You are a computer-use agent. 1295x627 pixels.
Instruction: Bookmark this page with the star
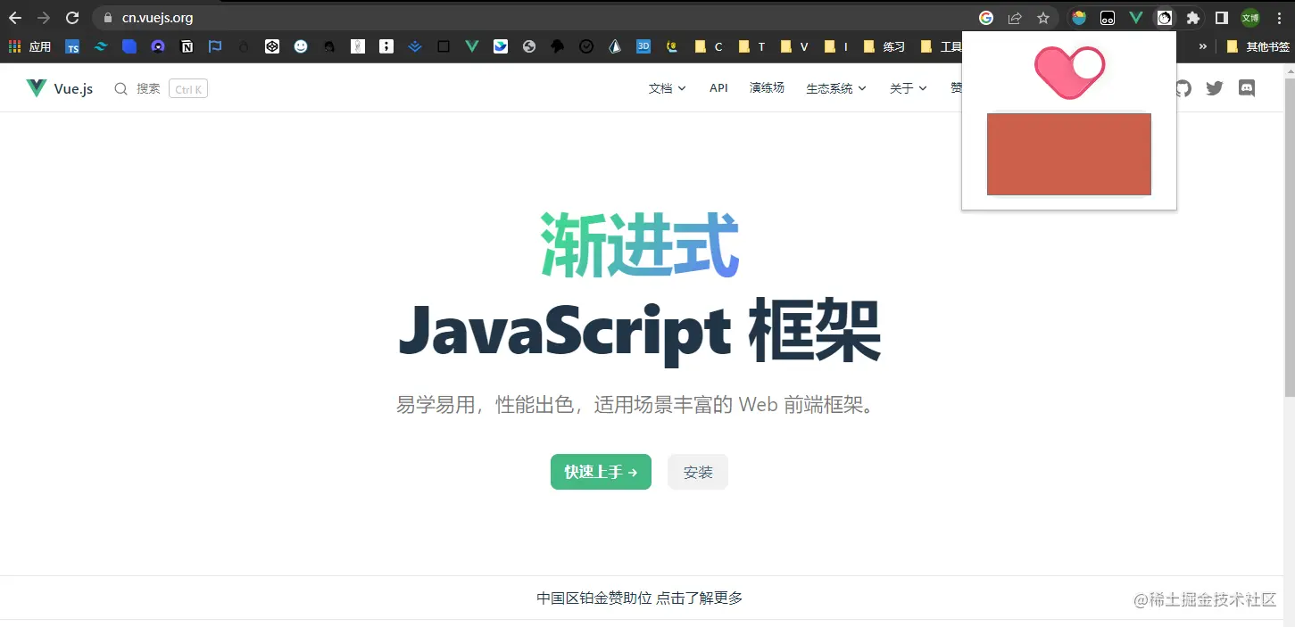pyautogui.click(x=1043, y=18)
